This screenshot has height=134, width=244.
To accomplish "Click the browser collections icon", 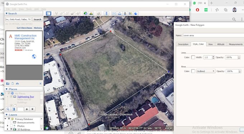I will point(226,10).
